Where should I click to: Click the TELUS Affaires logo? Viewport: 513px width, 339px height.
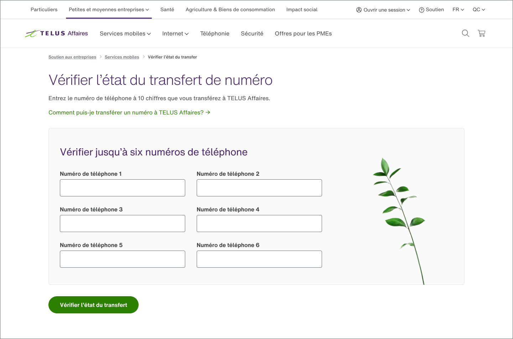click(56, 34)
